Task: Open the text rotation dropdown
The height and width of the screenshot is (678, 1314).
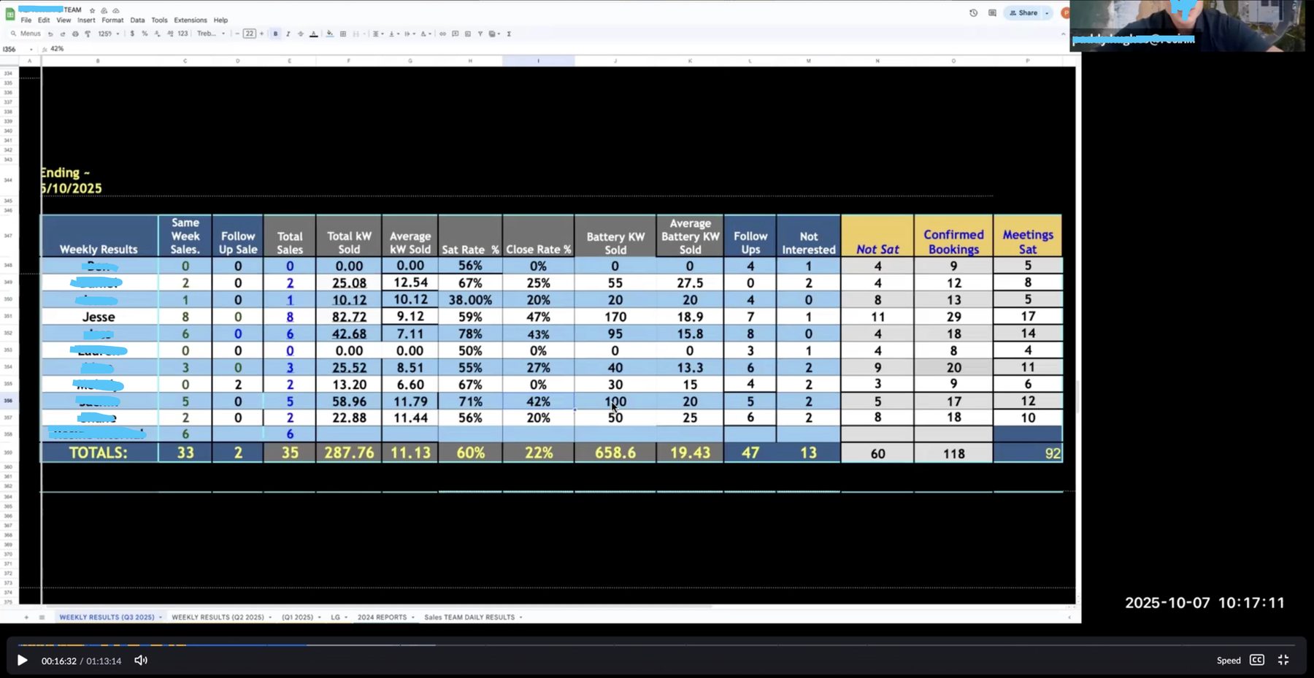Action: click(x=426, y=34)
